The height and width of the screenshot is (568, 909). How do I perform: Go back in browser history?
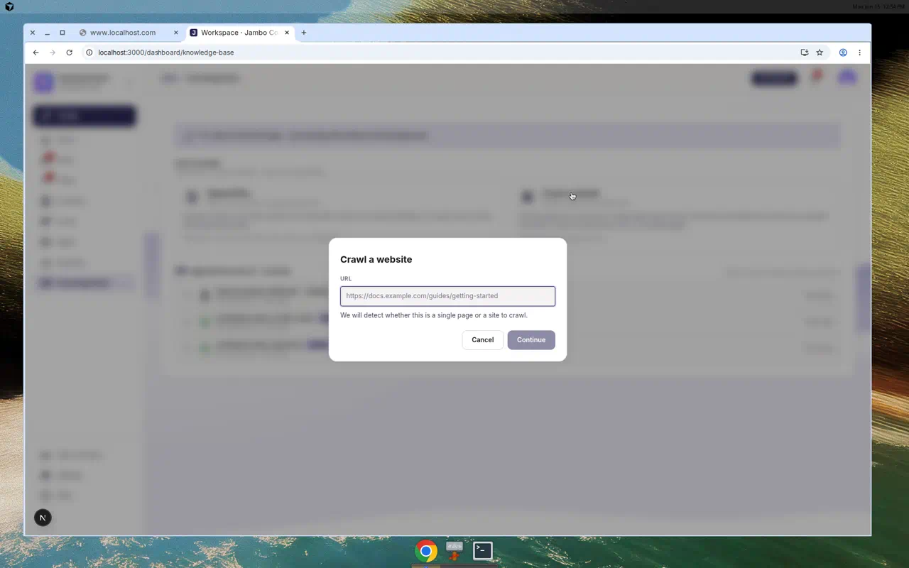[36, 53]
